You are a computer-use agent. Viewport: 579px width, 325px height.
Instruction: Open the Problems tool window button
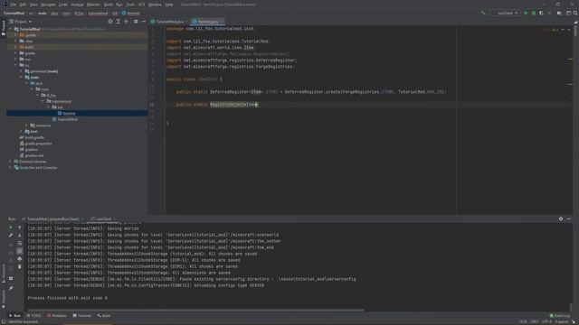[x=57, y=316]
